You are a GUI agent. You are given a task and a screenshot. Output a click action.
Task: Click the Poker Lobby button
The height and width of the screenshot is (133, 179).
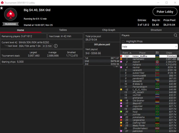165,12
